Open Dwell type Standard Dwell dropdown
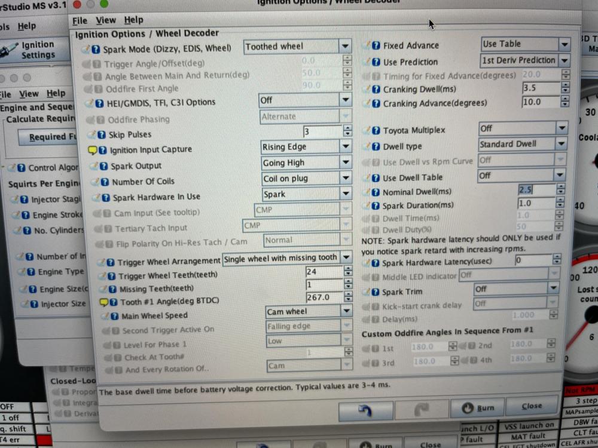The height and width of the screenshot is (448, 598). tap(522, 144)
